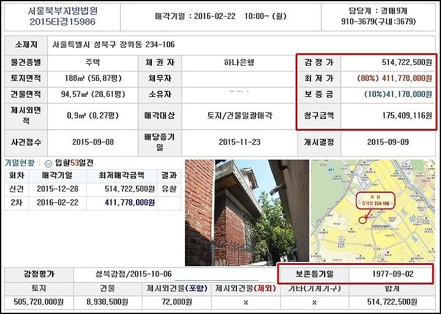
Task: Click the building valuation 8,930,500원
Action: 107,302
